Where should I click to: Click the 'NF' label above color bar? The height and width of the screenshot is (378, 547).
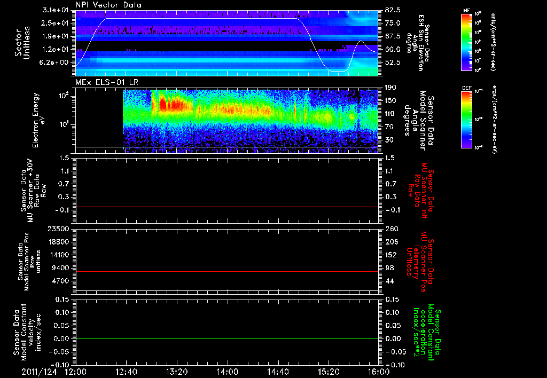coord(467,11)
